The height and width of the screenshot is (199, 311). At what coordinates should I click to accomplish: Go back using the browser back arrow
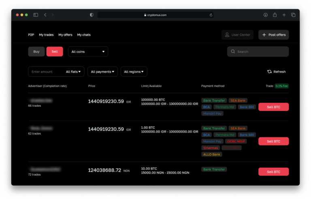[x=45, y=15]
